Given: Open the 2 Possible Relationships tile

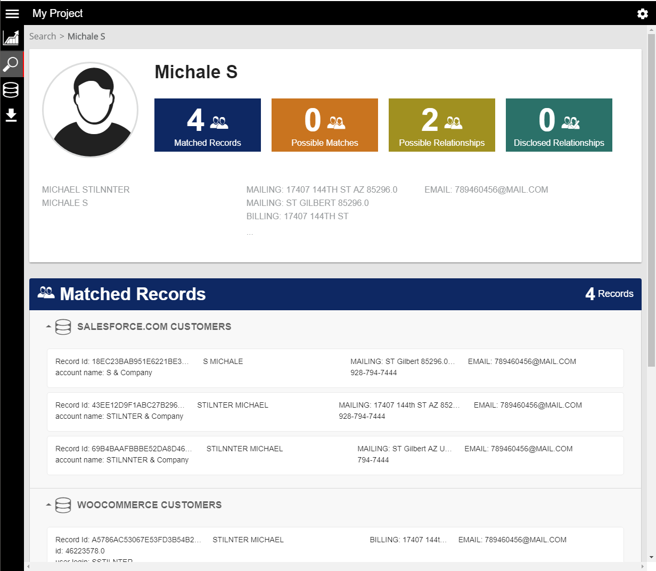Looking at the screenshot, I should (442, 125).
